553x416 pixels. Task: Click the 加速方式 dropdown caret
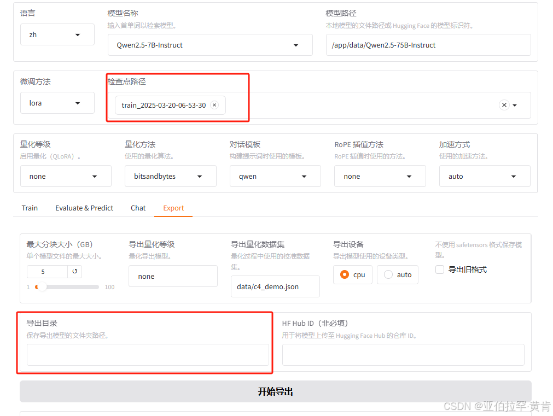pos(514,176)
